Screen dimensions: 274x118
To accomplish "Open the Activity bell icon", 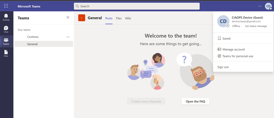I will pyautogui.click(x=6, y=18).
